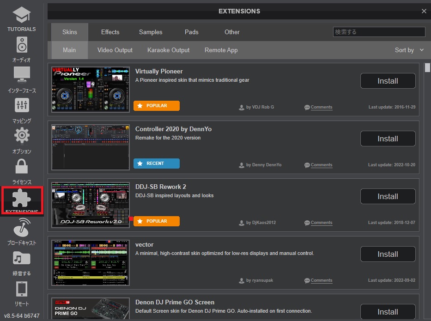Click the 'Virtually Pioneer' title text

point(159,71)
